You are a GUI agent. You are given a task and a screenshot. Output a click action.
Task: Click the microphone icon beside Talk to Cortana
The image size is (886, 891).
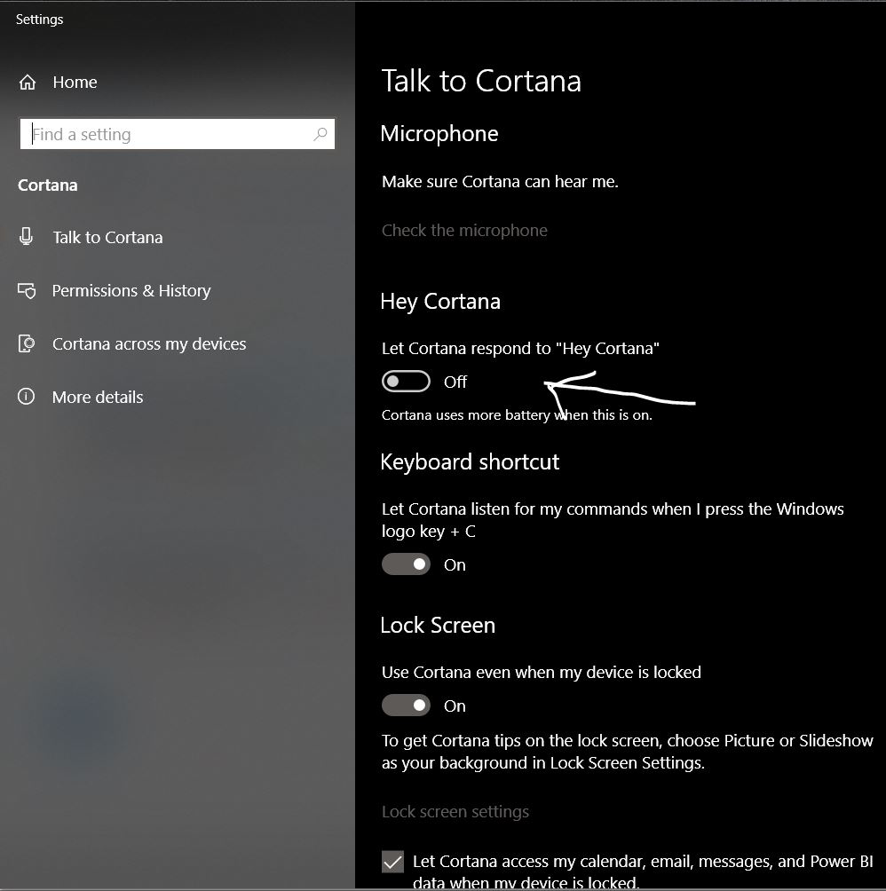(x=26, y=236)
